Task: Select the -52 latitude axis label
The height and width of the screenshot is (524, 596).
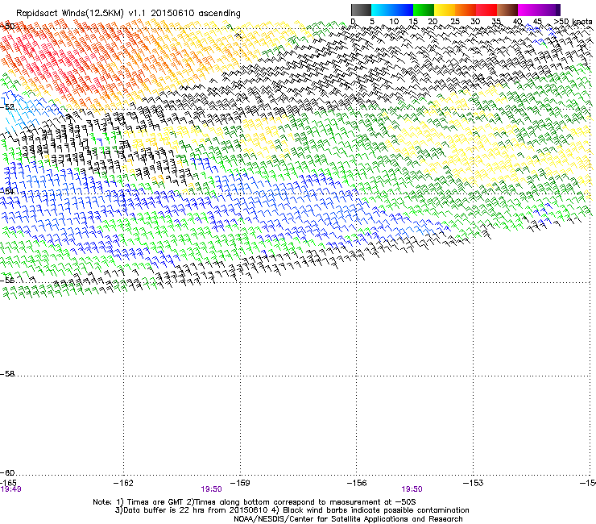Action: [6, 107]
